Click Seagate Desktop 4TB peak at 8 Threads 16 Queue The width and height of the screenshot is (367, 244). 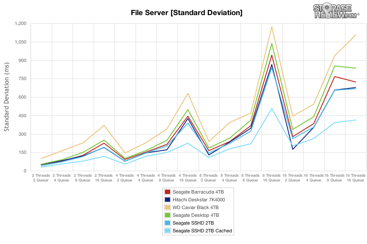272,44
